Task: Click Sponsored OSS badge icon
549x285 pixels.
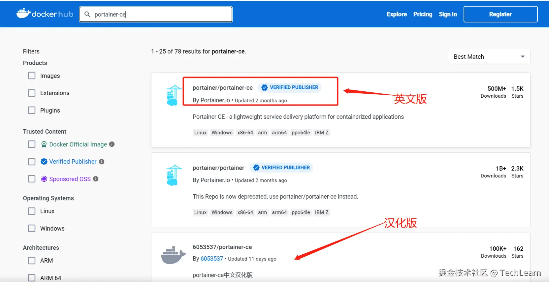Action: point(44,179)
